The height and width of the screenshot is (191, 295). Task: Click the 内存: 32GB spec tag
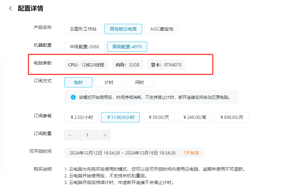click(x=127, y=65)
